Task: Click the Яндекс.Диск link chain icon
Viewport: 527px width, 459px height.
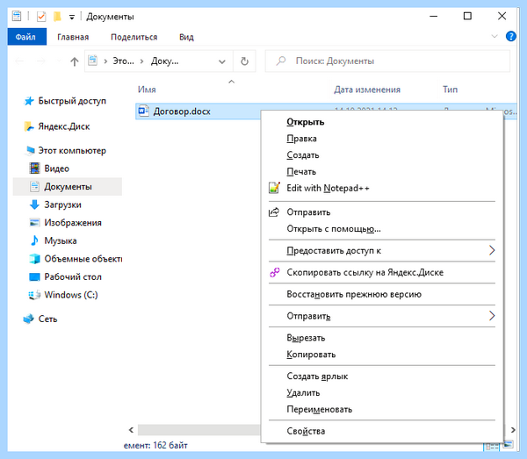Action: (275, 272)
